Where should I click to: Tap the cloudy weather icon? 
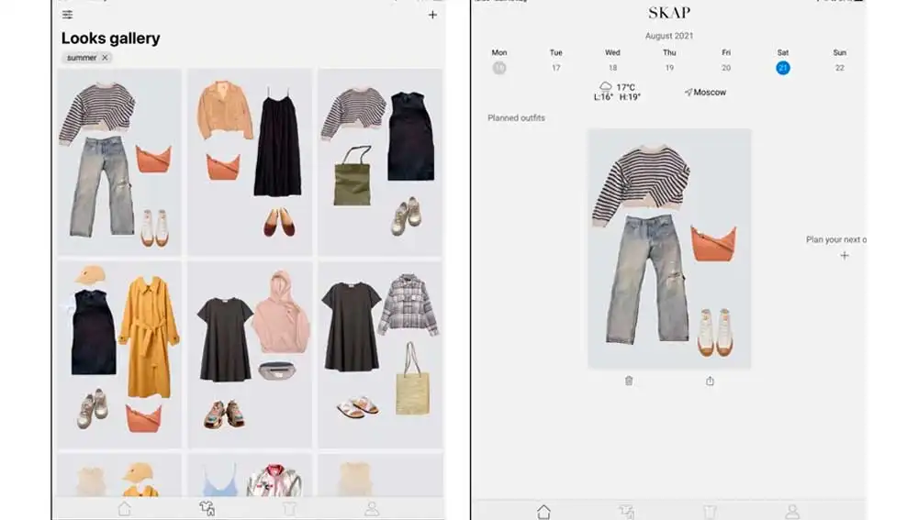point(605,86)
